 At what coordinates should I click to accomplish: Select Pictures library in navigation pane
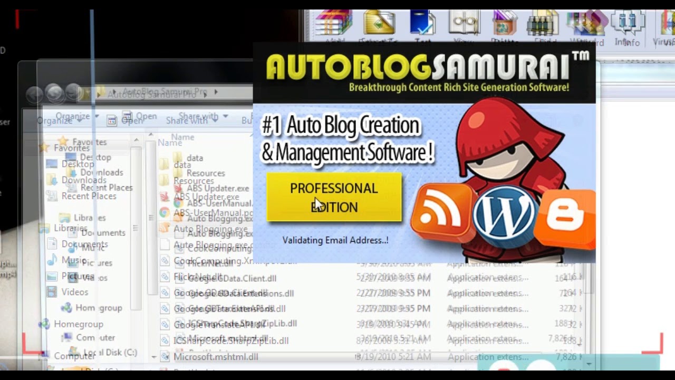point(78,276)
